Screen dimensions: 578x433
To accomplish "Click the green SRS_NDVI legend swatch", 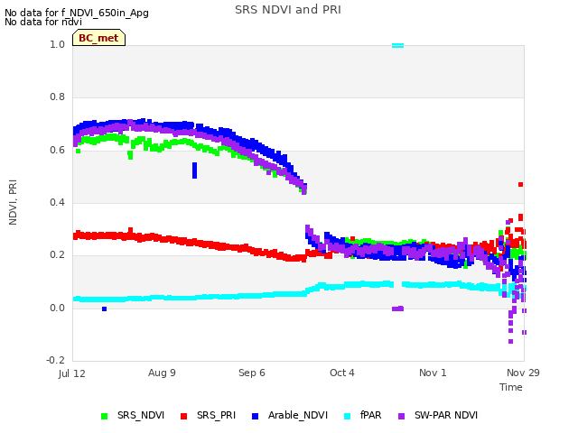I will pyautogui.click(x=105, y=417).
